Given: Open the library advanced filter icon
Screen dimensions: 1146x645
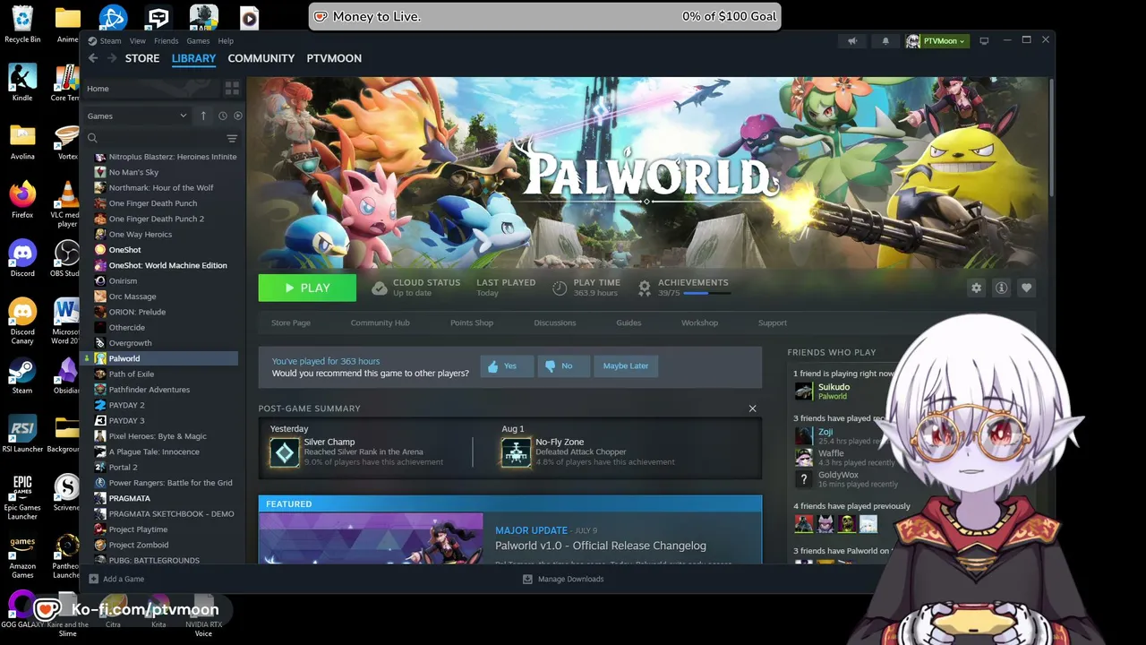Looking at the screenshot, I should (x=232, y=139).
